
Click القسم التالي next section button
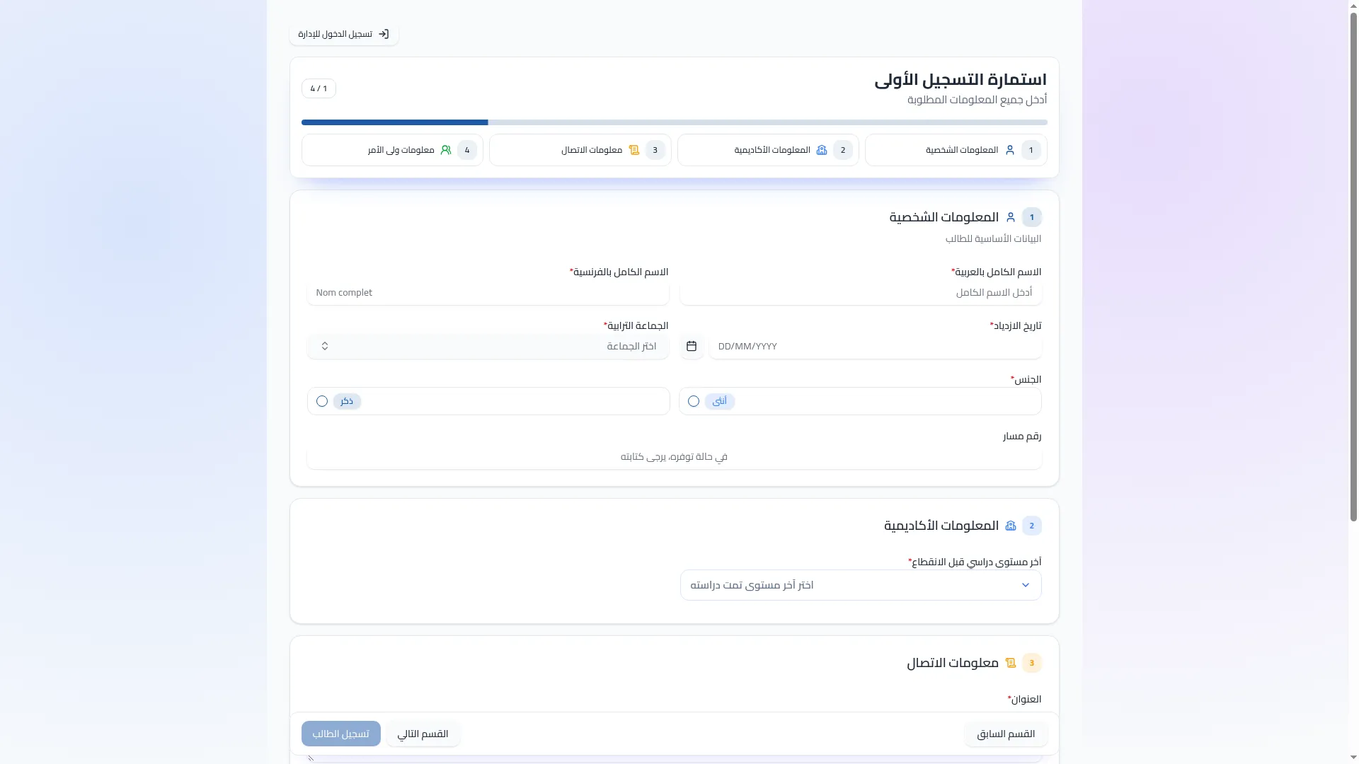[x=423, y=734]
